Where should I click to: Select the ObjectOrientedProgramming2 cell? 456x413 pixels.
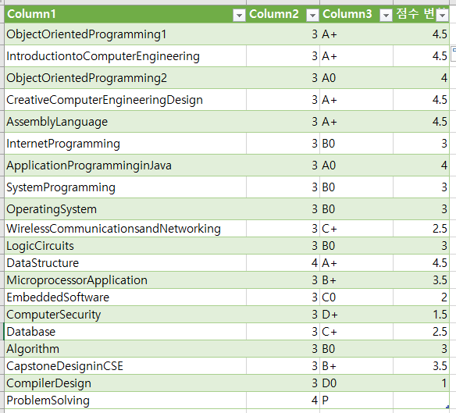coord(126,77)
